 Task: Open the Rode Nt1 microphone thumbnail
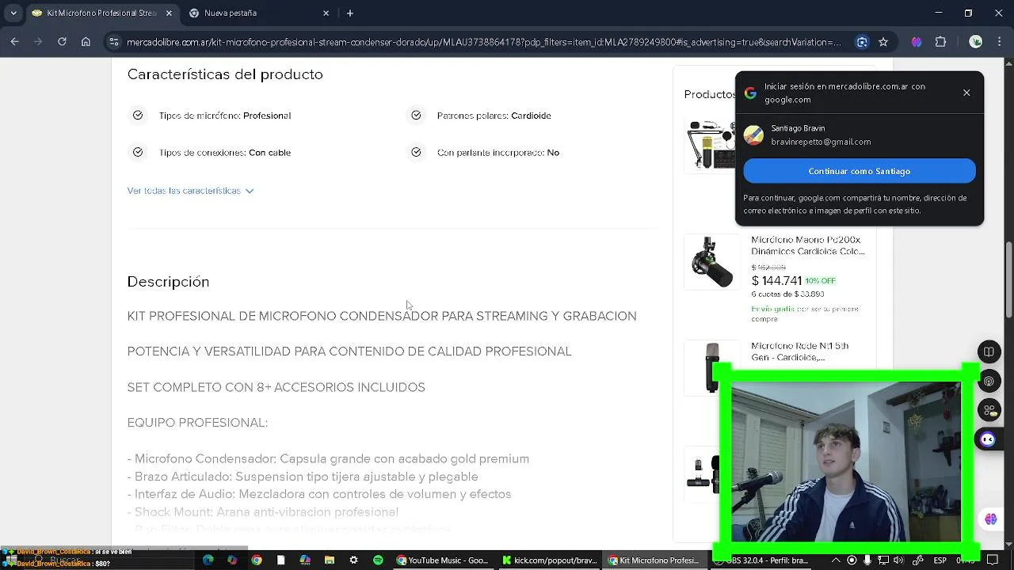[x=711, y=367]
